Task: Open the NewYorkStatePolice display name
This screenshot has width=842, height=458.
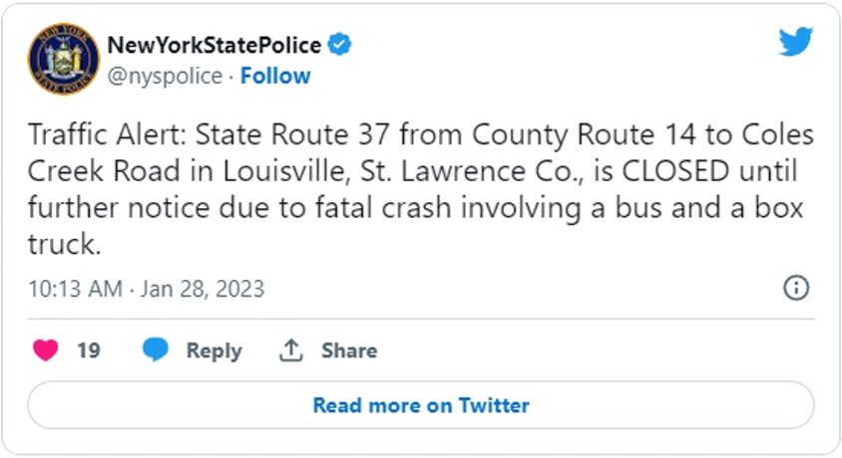Action: coord(214,45)
